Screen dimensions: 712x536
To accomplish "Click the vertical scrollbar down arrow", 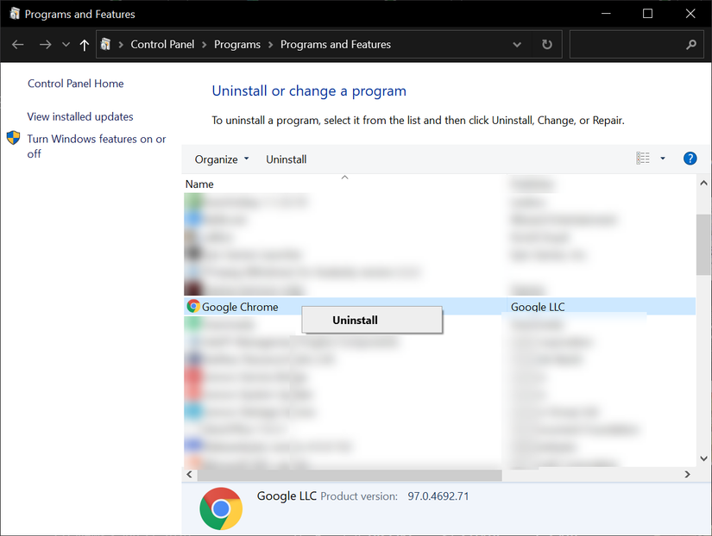I will [x=703, y=458].
